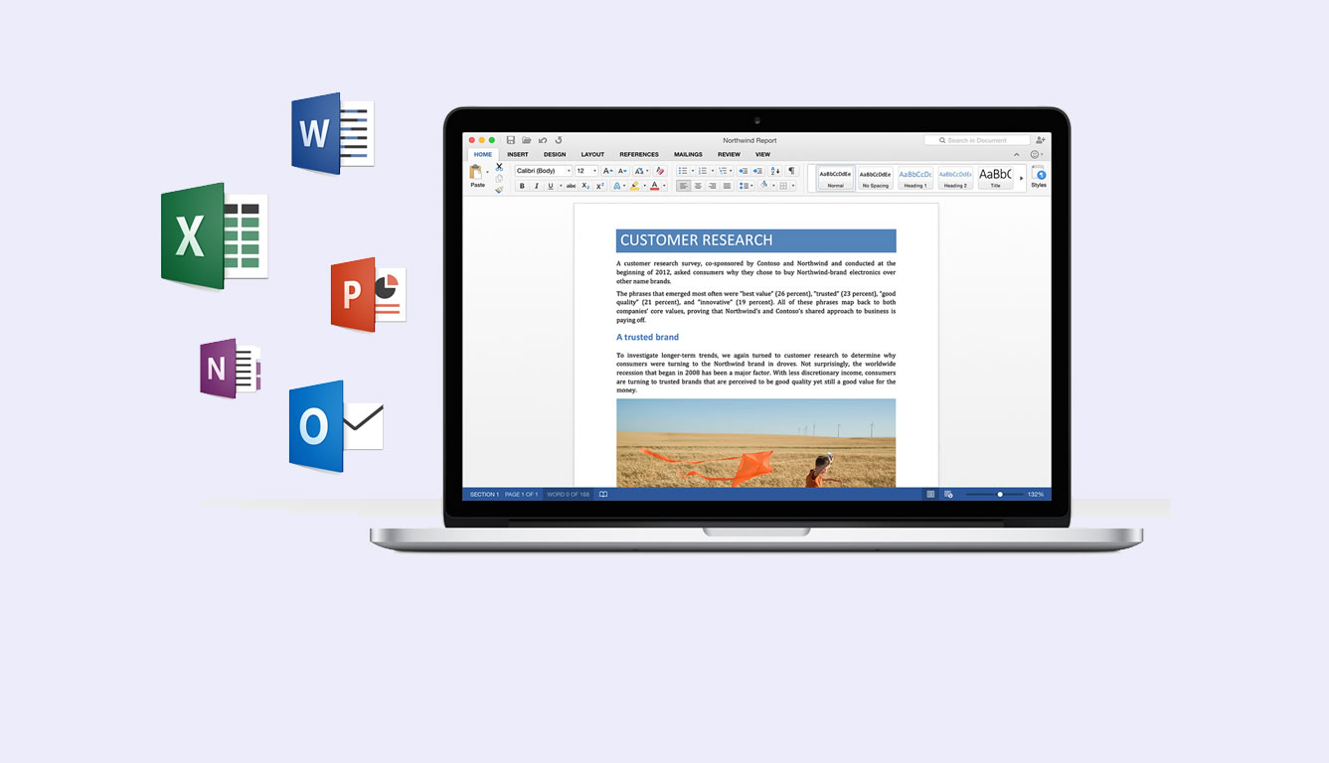
Task: Toggle show paragraph marks button
Action: 791,171
